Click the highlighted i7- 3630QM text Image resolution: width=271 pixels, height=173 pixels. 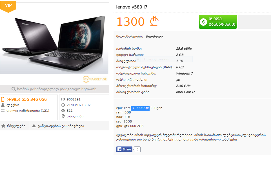(140, 108)
